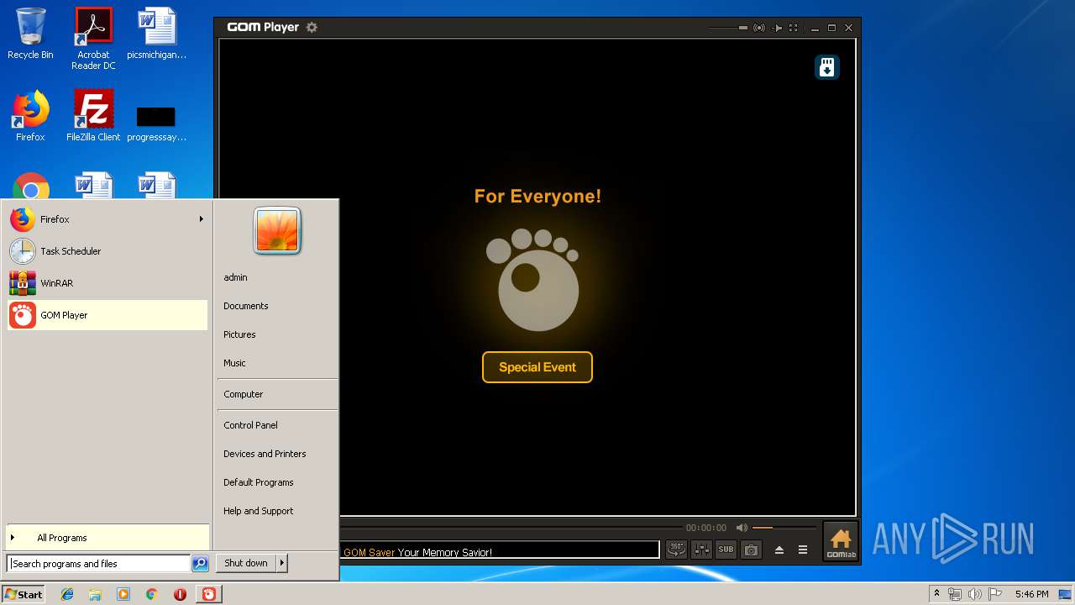Switch to GOM Player taskbar button
Viewport: 1075px width, 605px height.
tap(209, 594)
